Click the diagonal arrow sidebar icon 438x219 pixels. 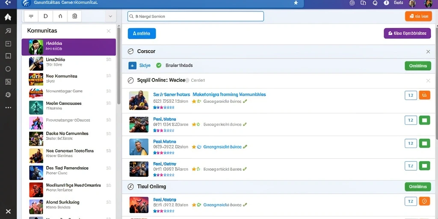[8, 31]
